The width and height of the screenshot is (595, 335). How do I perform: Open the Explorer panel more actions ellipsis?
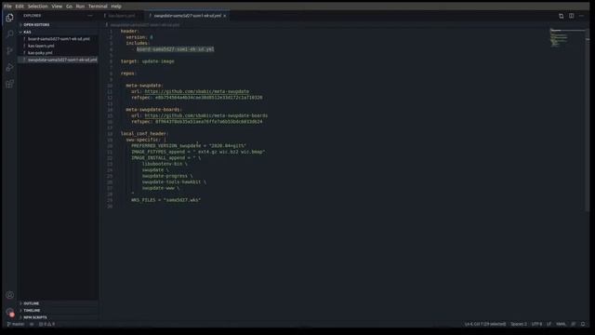click(90, 16)
